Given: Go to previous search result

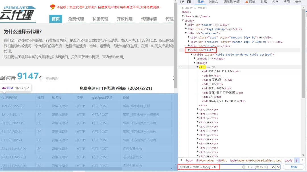Looking at the screenshot, I should coord(273,167).
